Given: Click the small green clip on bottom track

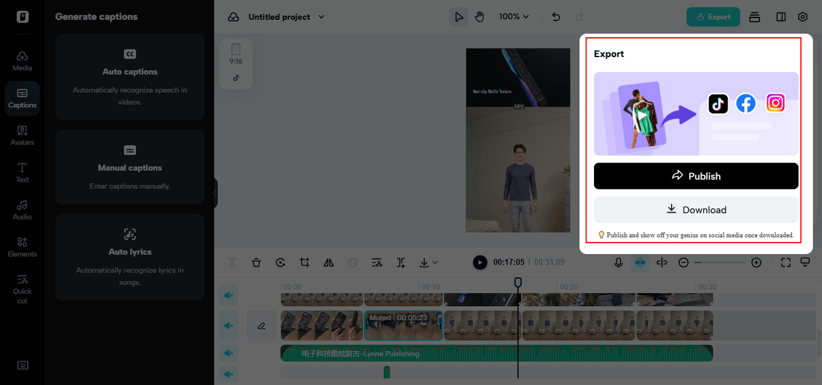Looking at the screenshot, I should tap(387, 372).
